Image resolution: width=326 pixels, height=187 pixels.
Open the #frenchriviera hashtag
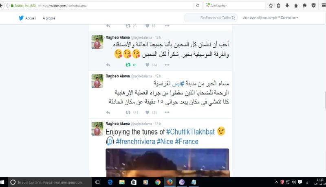(x=135, y=141)
